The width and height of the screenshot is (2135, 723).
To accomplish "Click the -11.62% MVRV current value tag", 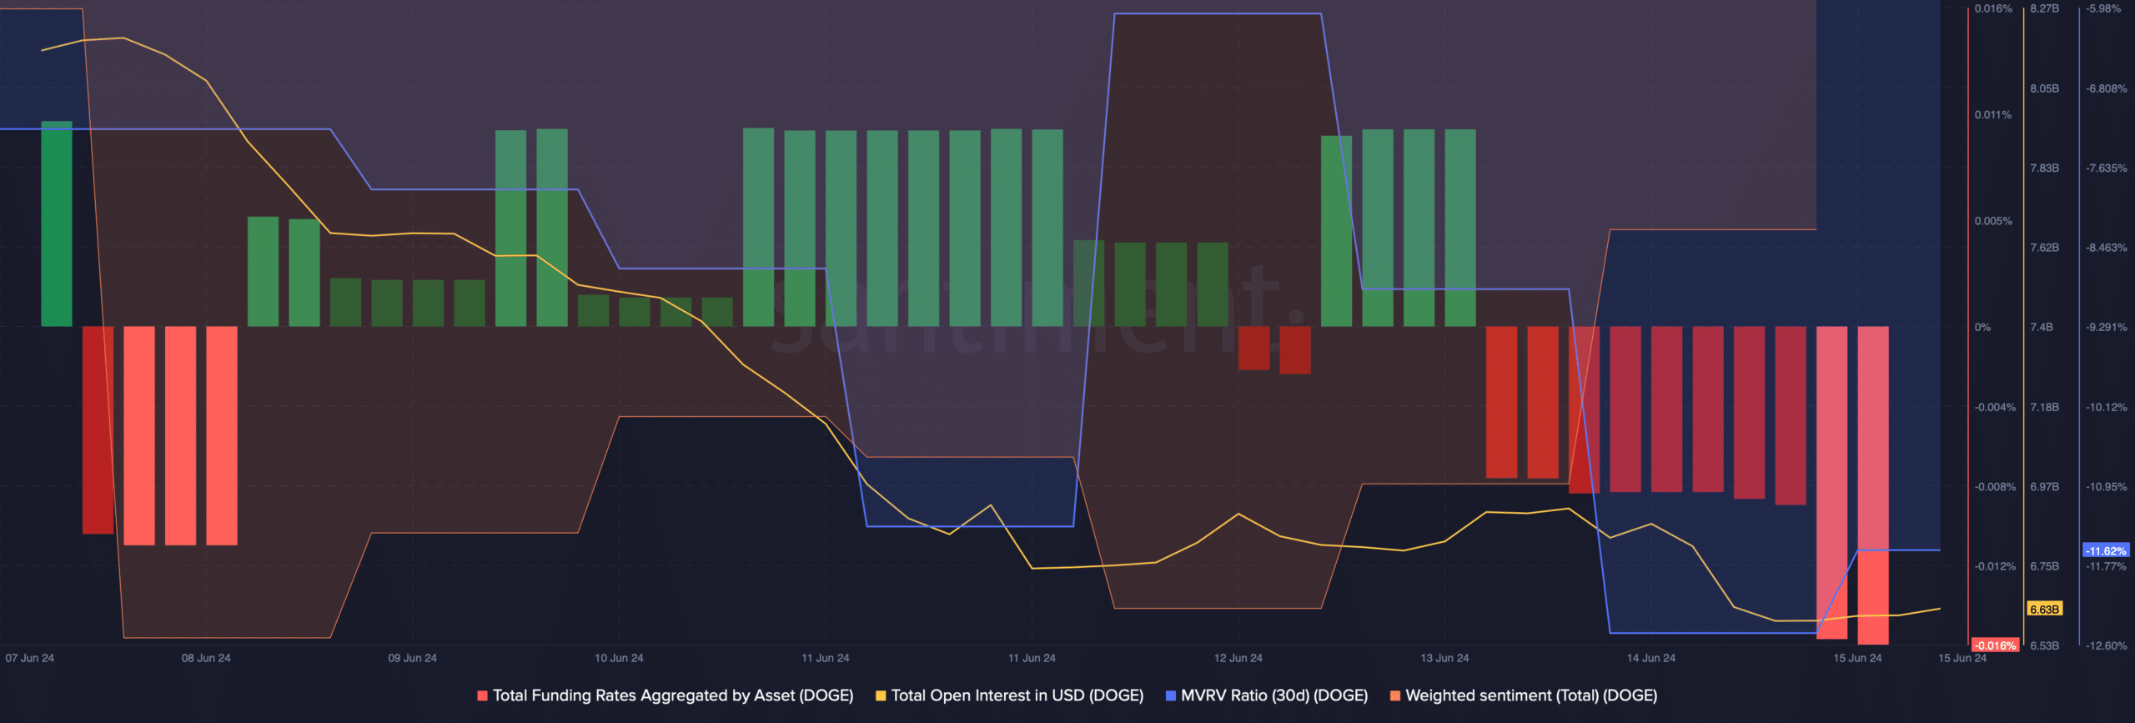I will coord(2106,551).
